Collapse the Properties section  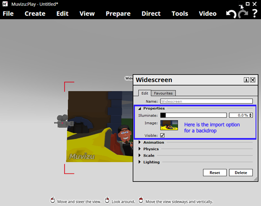(140, 108)
